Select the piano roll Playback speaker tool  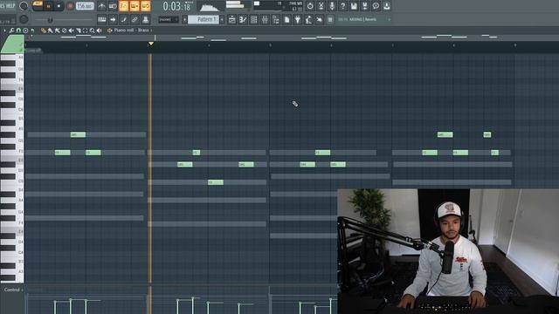[x=99, y=31]
